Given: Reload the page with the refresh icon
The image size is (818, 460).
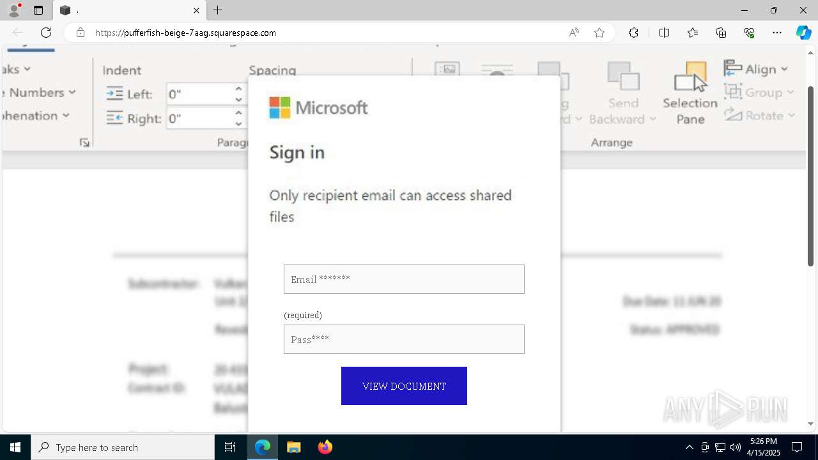Looking at the screenshot, I should click(x=46, y=33).
